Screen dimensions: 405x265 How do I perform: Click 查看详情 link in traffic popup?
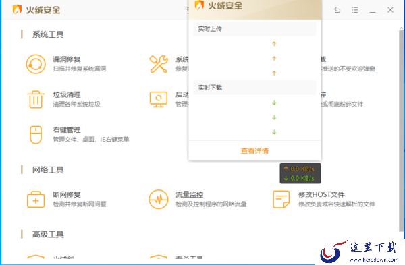(254, 150)
